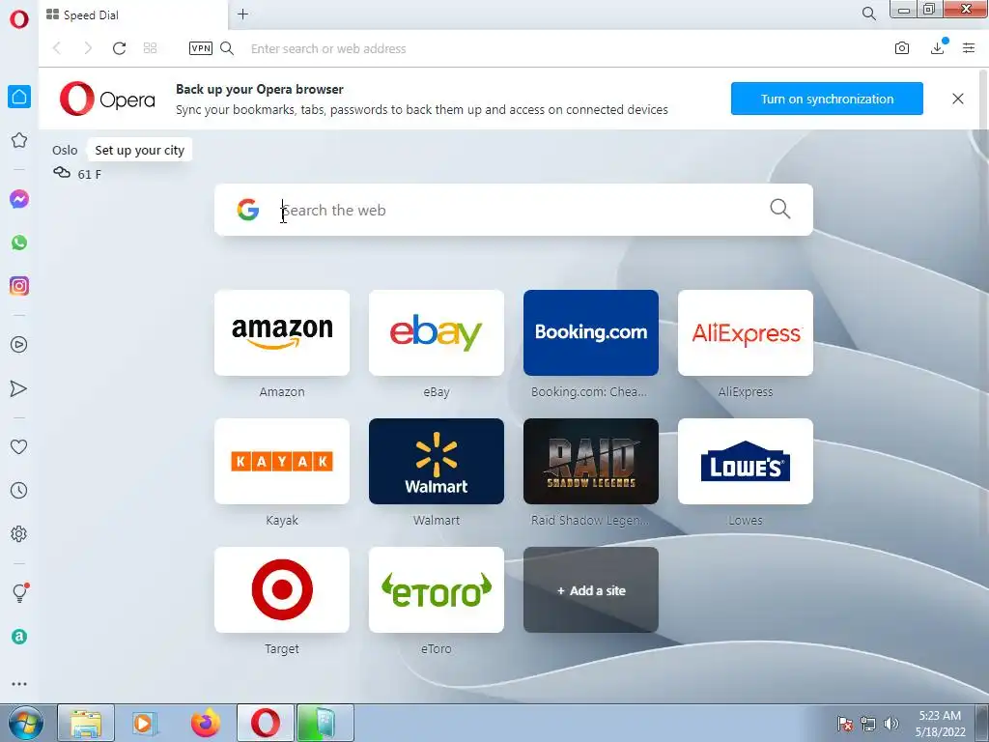
Task: Open Instagram in sidebar
Action: 19,286
